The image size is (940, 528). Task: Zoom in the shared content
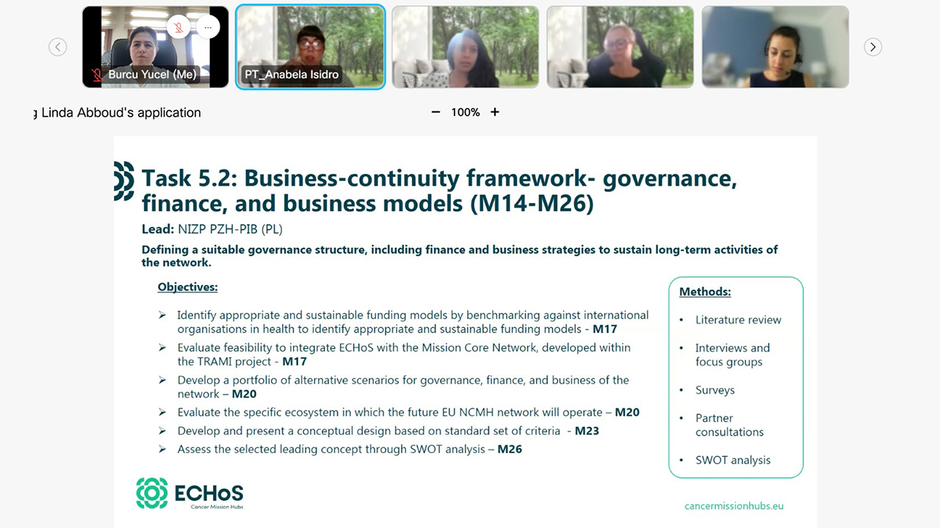pyautogui.click(x=495, y=112)
